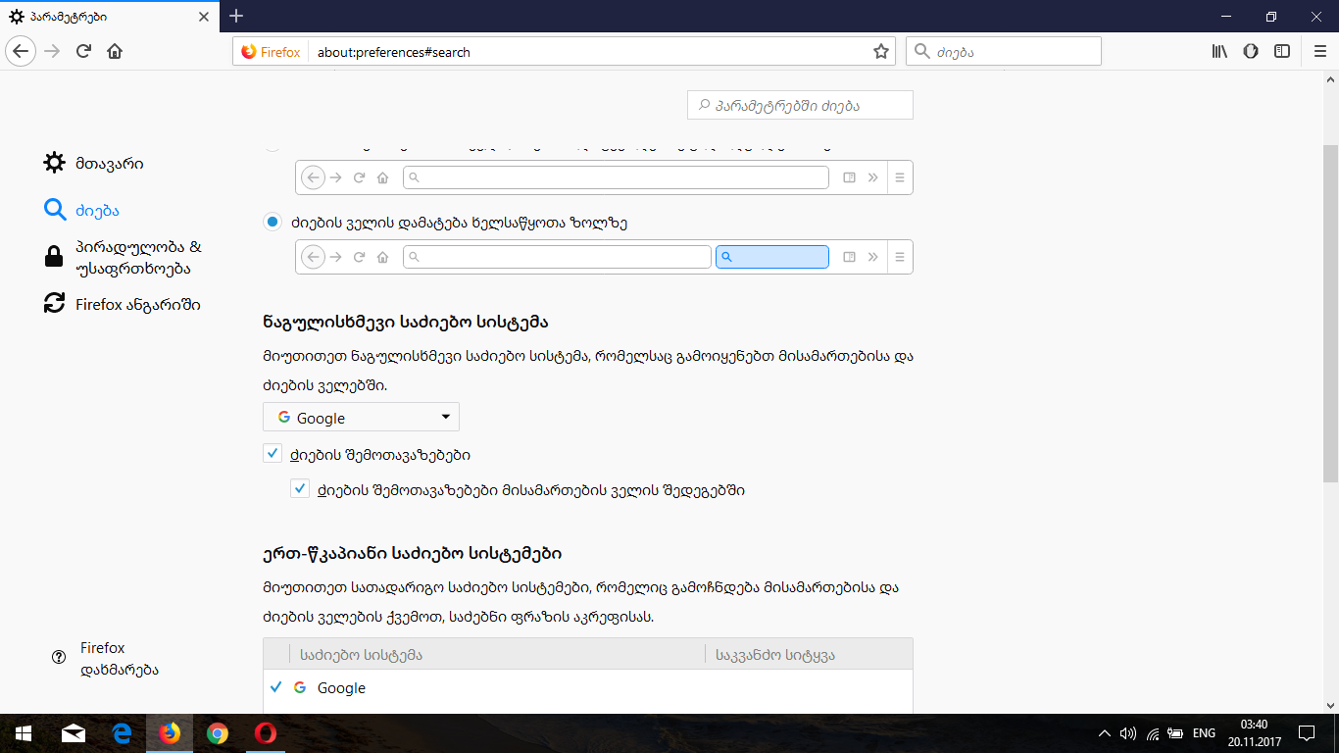The image size is (1339, 753).
Task: Click the round extension icon beside Library
Action: [1251, 52]
